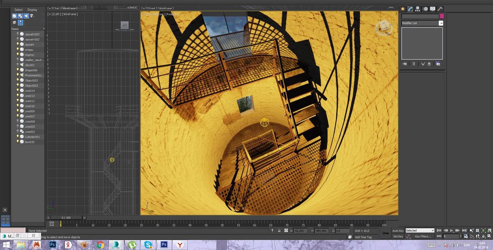Open Display menu in Scene Explorer

click(x=32, y=10)
